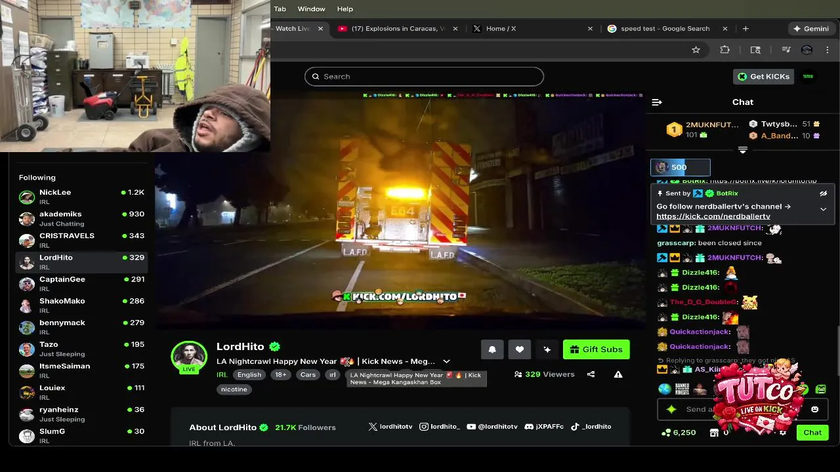
Task: Toggle the follow heart for LordHito
Action: 519,349
